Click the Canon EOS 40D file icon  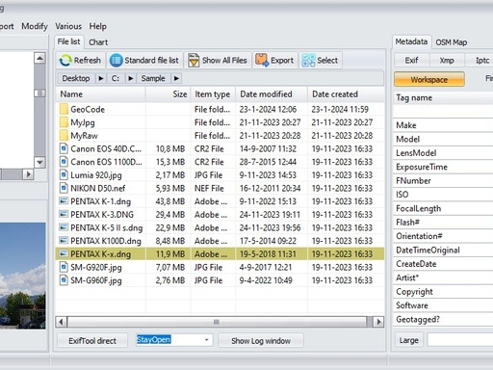coord(64,148)
